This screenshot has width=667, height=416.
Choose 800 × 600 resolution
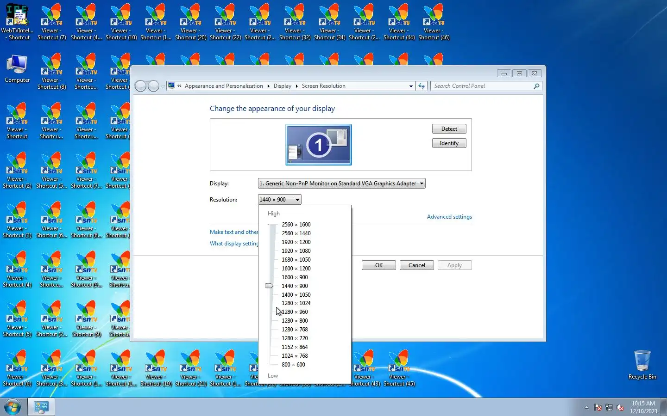point(293,365)
